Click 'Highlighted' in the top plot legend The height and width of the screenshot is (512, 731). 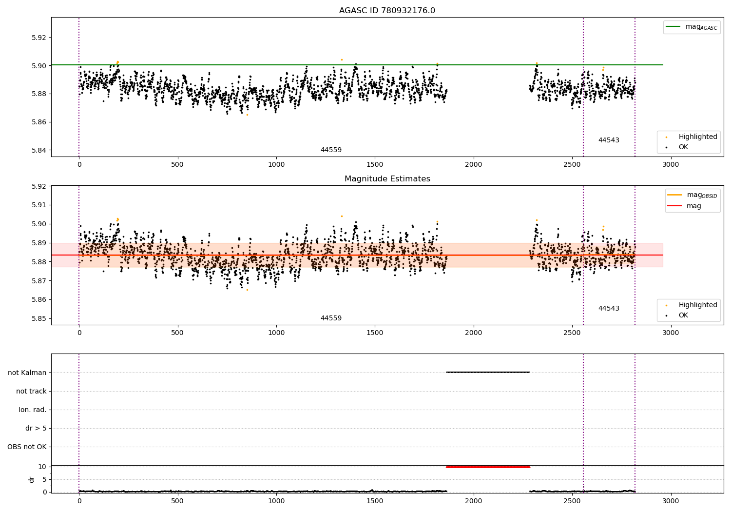(698, 137)
